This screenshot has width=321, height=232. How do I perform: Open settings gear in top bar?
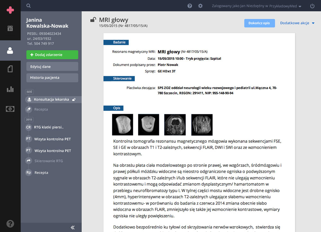[x=200, y=6]
